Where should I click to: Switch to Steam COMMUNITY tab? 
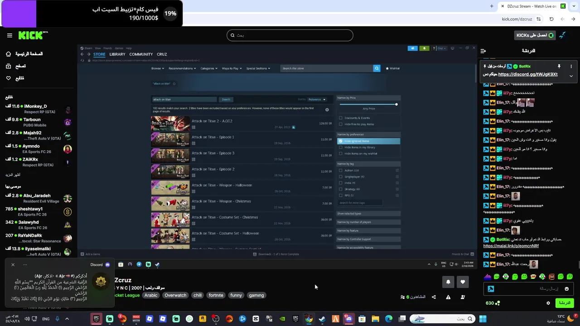(141, 54)
